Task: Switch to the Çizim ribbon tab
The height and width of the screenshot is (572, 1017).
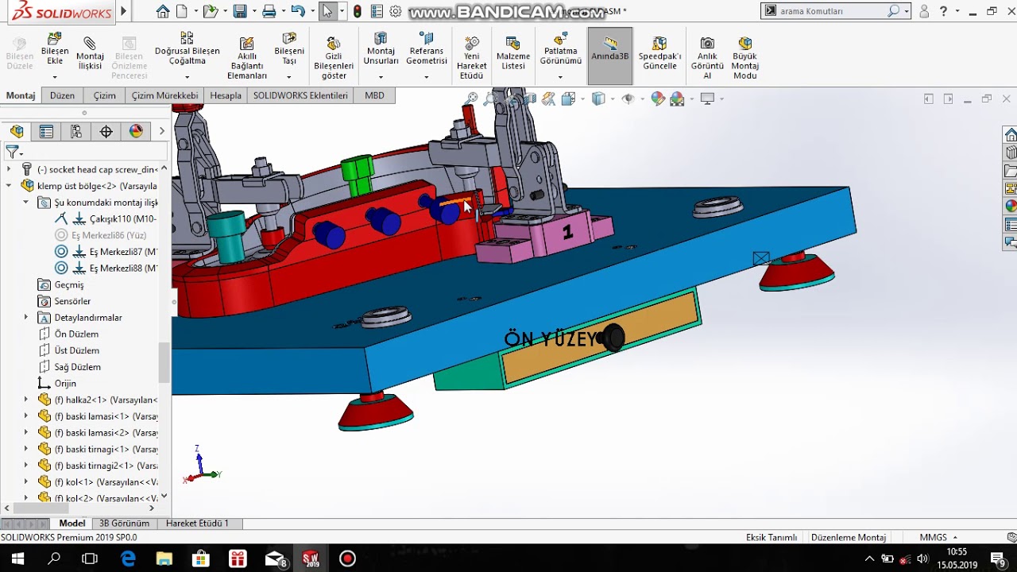Action: click(x=104, y=95)
